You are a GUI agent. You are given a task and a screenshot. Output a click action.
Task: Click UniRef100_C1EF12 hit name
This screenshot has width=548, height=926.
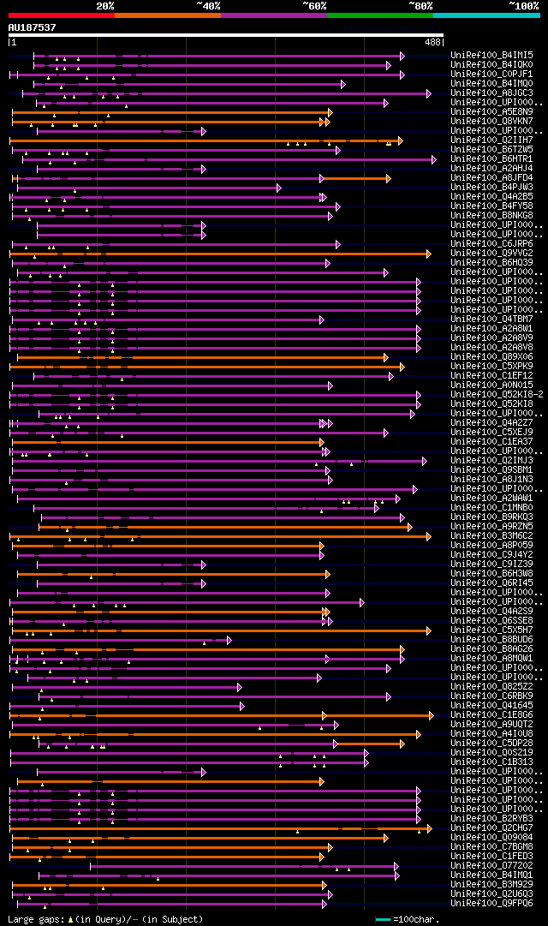pos(491,376)
